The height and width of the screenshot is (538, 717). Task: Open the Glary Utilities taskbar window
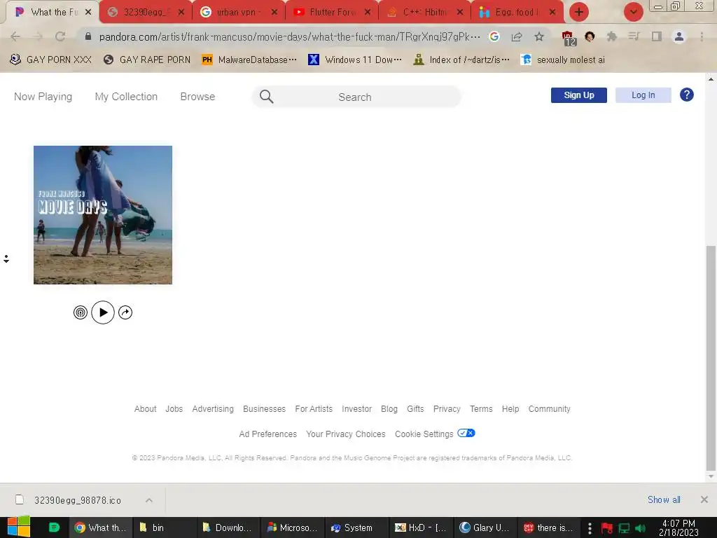tap(485, 527)
